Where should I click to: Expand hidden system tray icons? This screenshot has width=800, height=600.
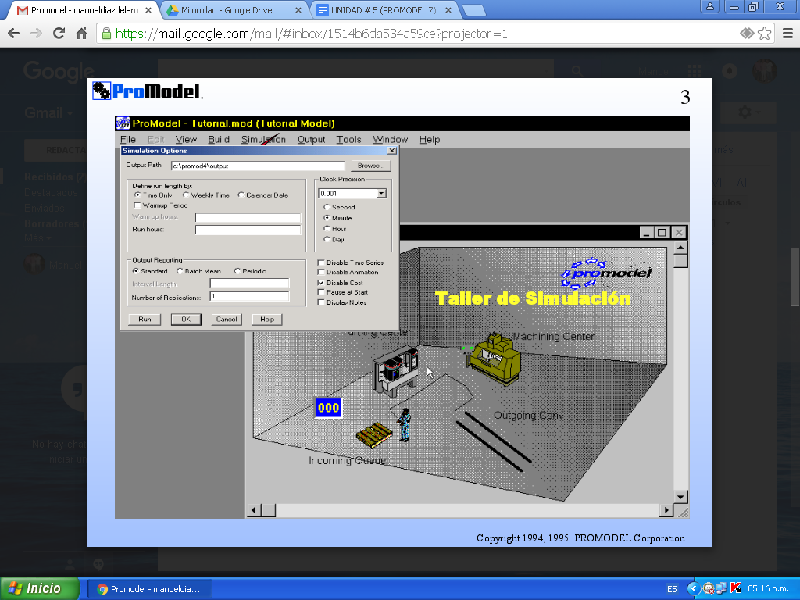693,588
